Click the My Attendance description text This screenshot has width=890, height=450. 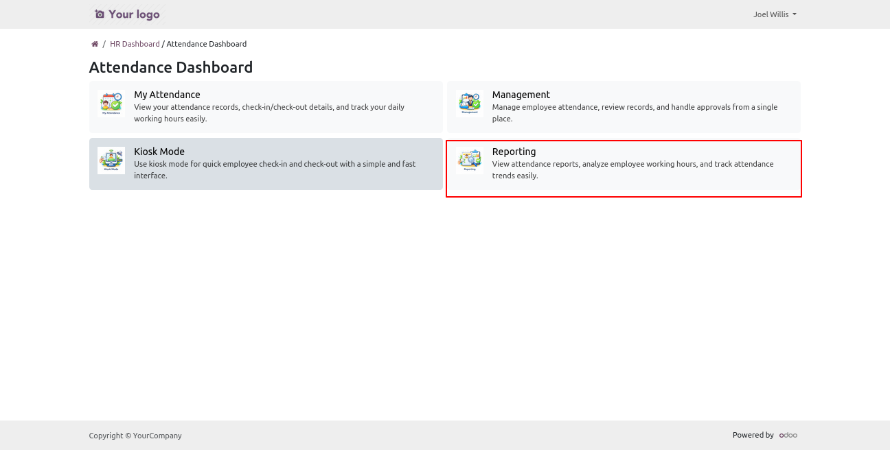click(269, 113)
